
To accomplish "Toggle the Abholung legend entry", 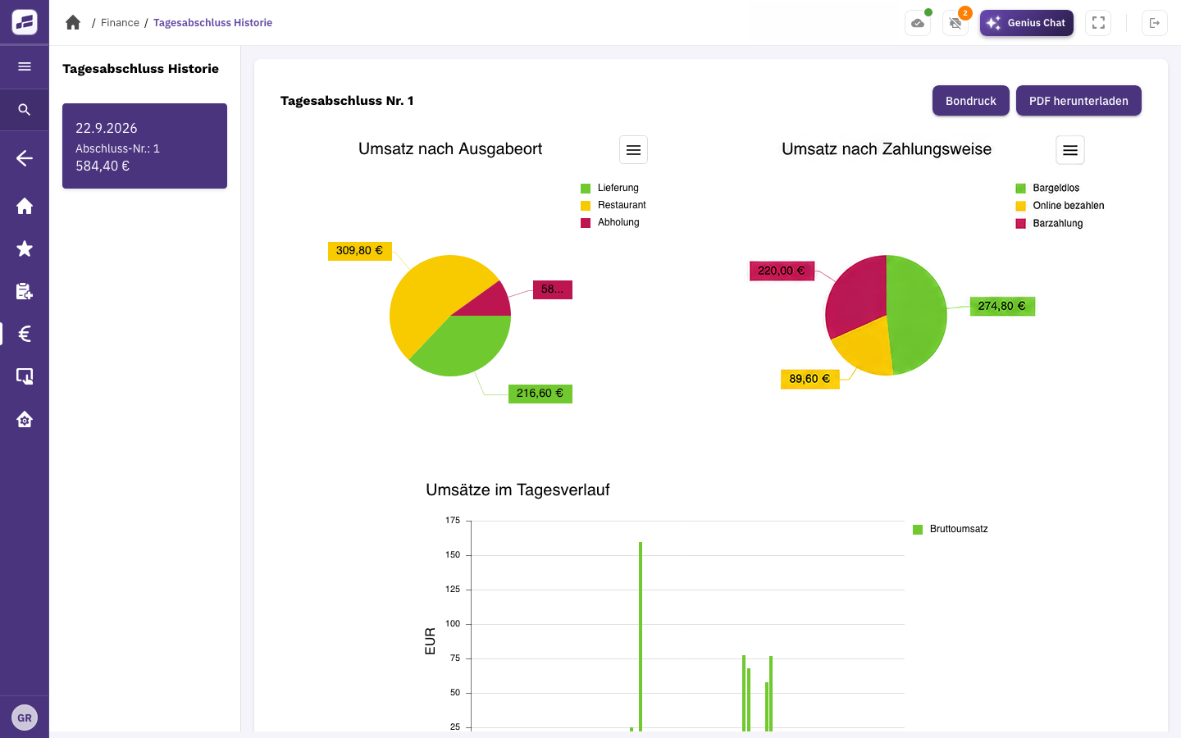I will (610, 222).
